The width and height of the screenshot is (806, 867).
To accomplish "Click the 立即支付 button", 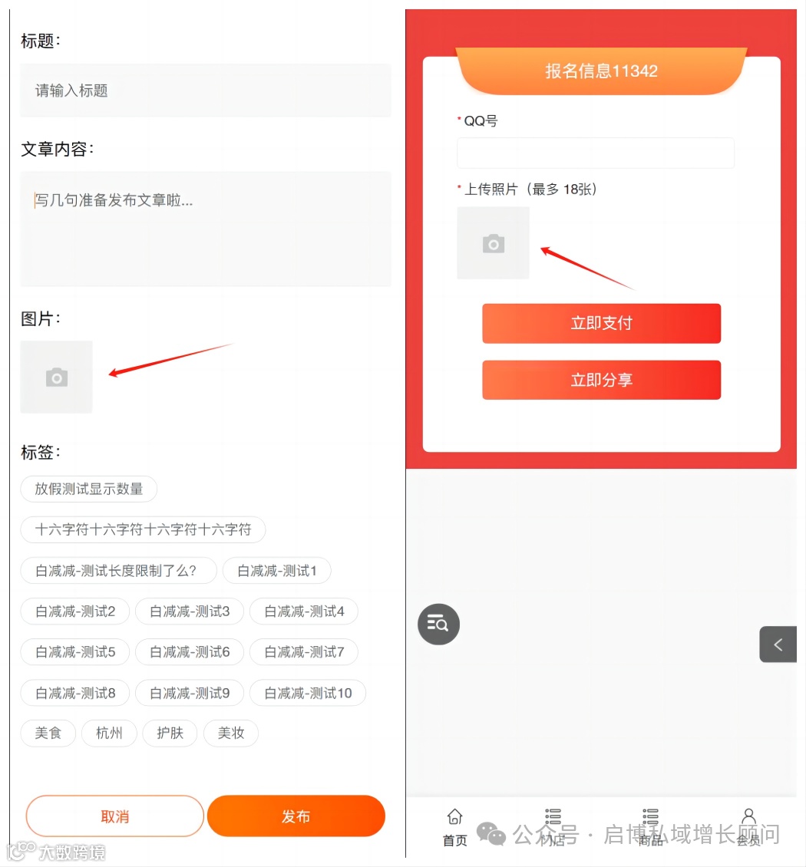I will pyautogui.click(x=601, y=324).
